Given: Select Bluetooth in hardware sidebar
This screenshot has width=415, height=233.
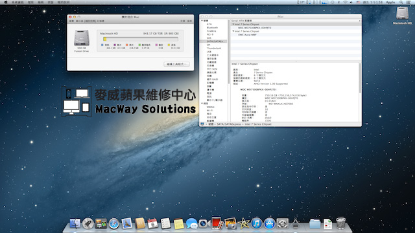Looking at the screenshot, I should coord(212,28).
